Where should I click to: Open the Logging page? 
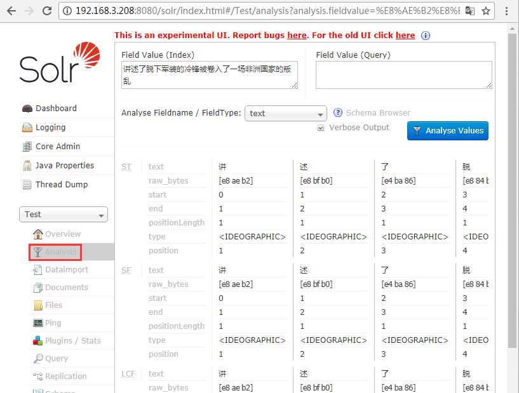pos(50,128)
